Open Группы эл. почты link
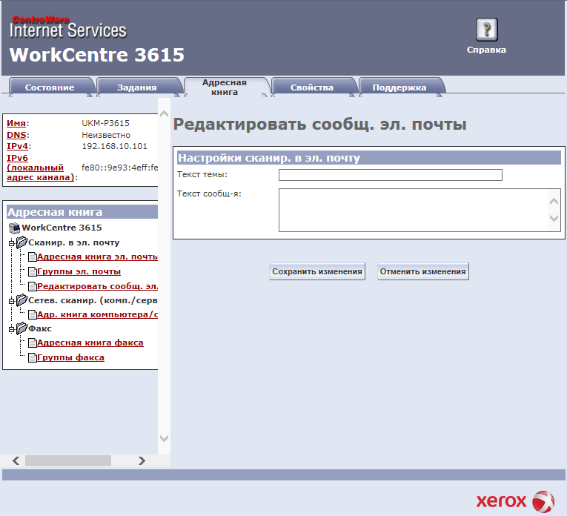Image resolution: width=567 pixels, height=516 pixels. click(x=79, y=271)
